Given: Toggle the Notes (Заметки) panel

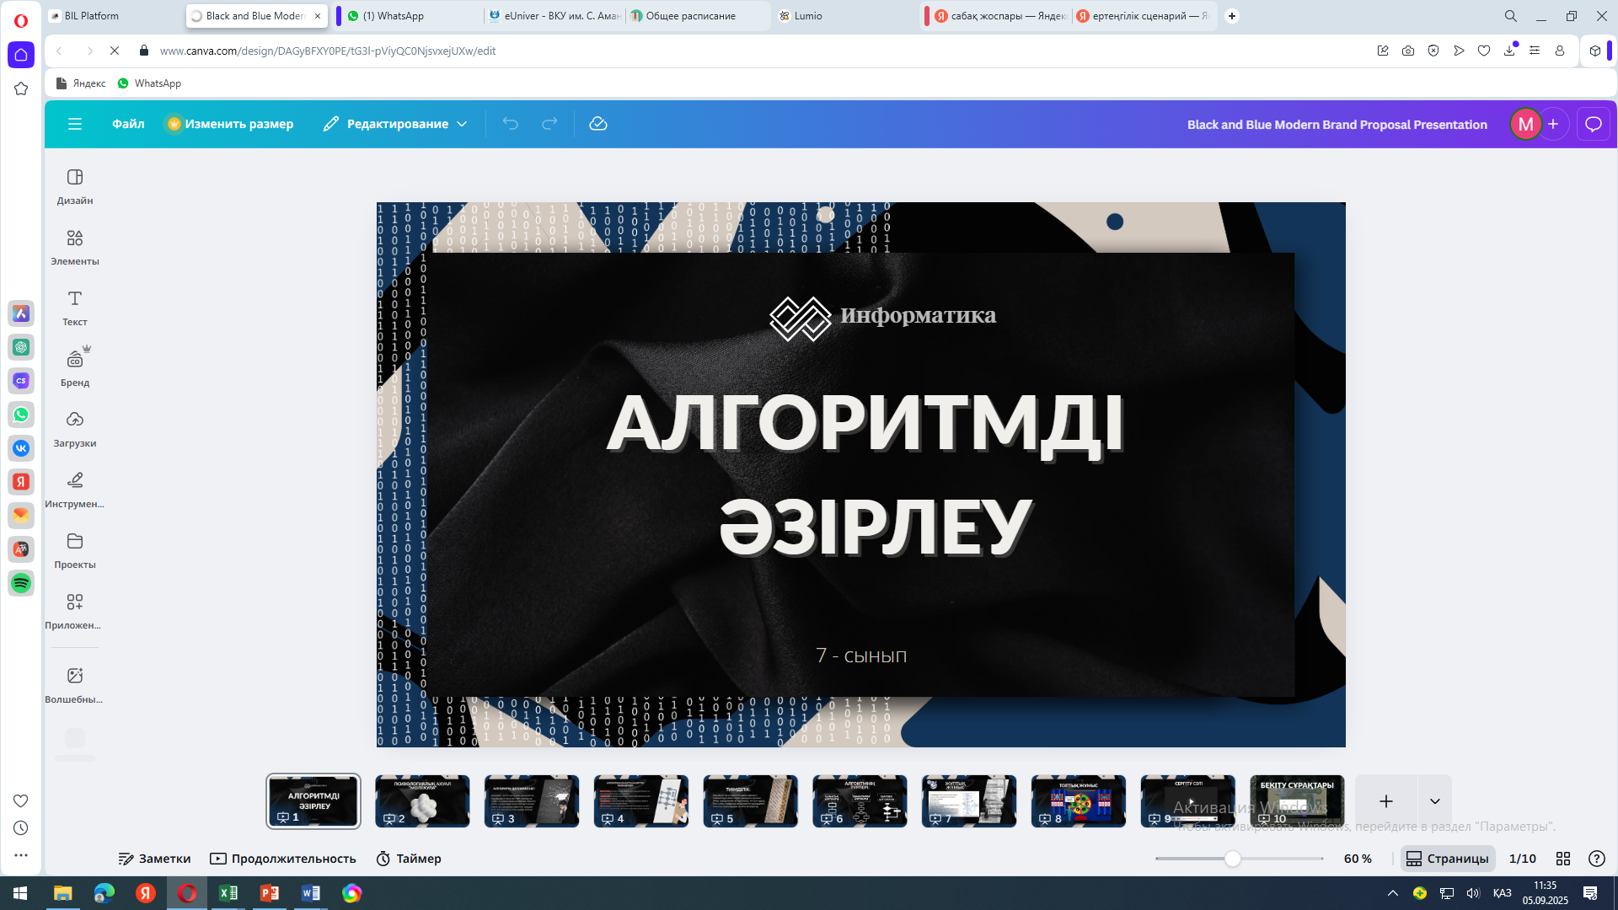Looking at the screenshot, I should tap(154, 859).
